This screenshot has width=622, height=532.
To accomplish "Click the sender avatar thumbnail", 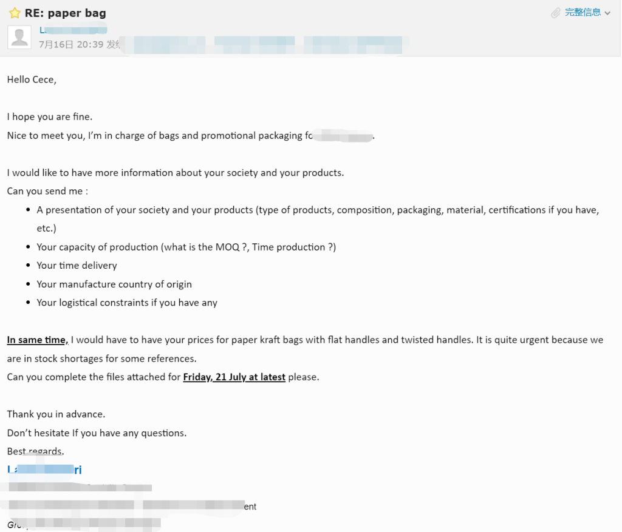I will point(19,37).
